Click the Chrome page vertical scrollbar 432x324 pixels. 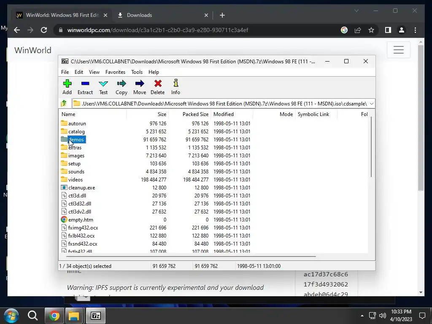(x=421, y=118)
